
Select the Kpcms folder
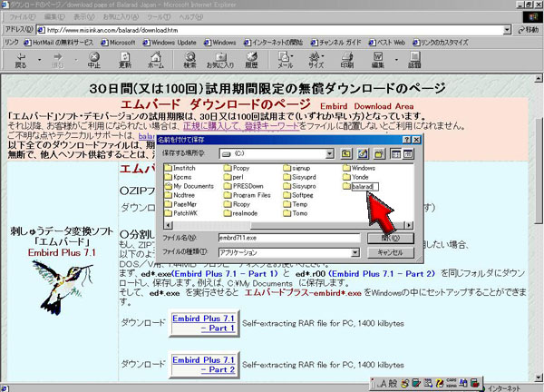coord(179,177)
